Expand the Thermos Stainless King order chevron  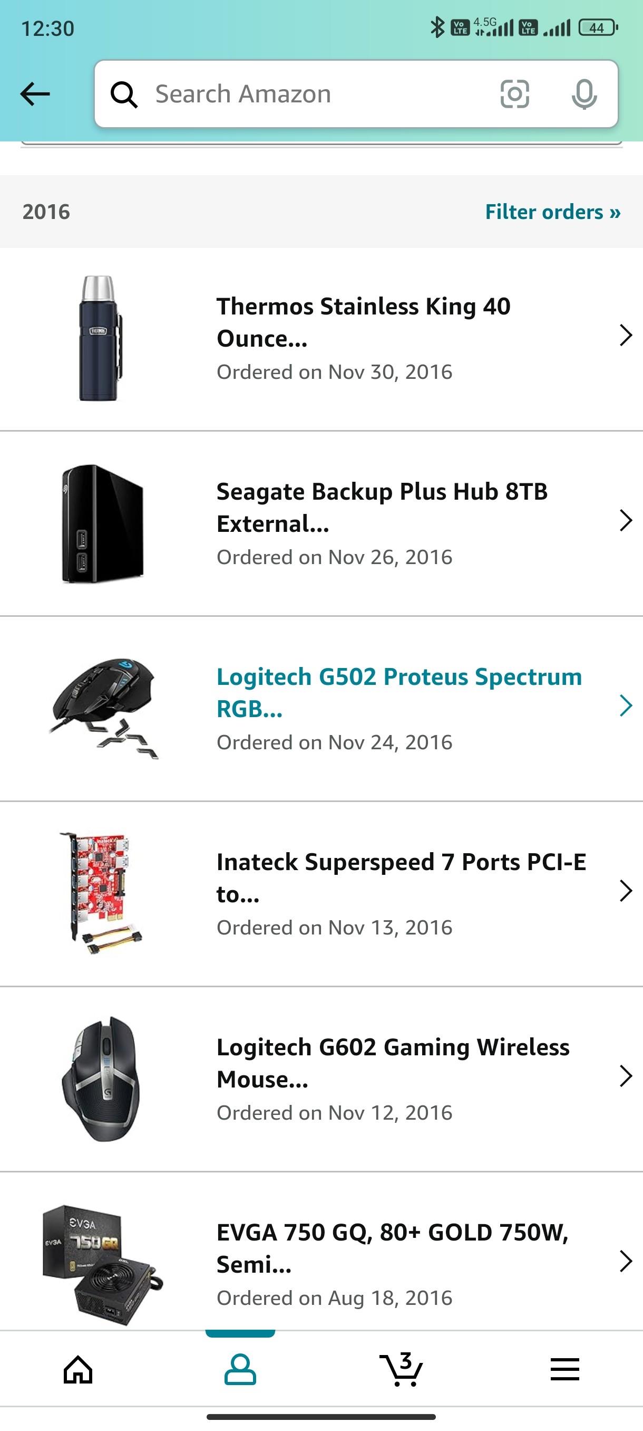625,336
